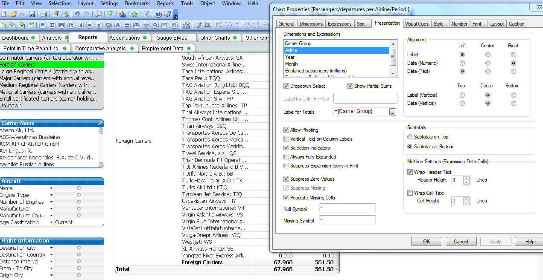Select Subtotals on Top radio button
The height and width of the screenshot is (280, 543).
pos(410,137)
